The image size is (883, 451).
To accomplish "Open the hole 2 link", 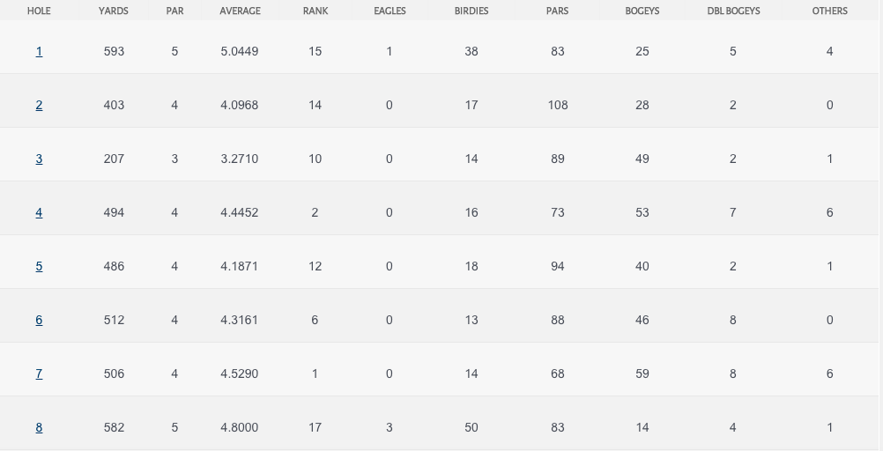I will [x=39, y=106].
